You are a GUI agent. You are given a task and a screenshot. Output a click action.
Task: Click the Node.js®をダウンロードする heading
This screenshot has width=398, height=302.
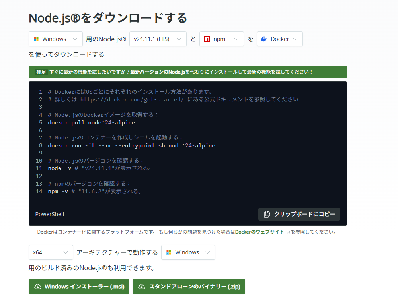108,18
